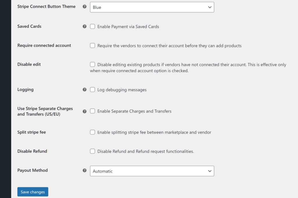
Task: Enable Payment via Saved Cards checkbox
Action: point(93,26)
